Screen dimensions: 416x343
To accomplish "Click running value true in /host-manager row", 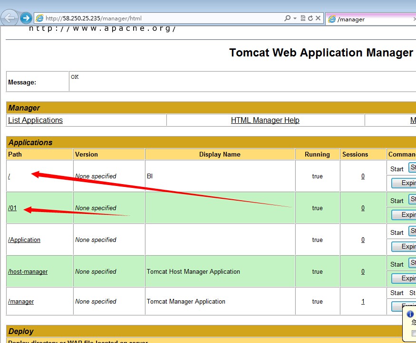I will (317, 271).
